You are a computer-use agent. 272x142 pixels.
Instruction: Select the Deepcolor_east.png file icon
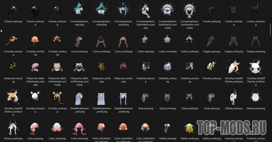coord(13,67)
